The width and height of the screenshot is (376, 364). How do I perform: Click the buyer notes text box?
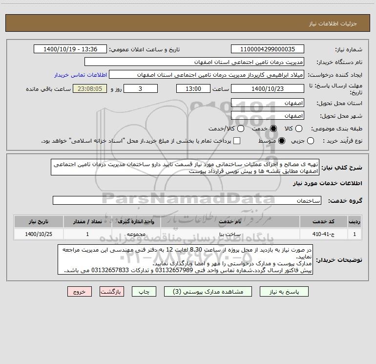[186, 259]
